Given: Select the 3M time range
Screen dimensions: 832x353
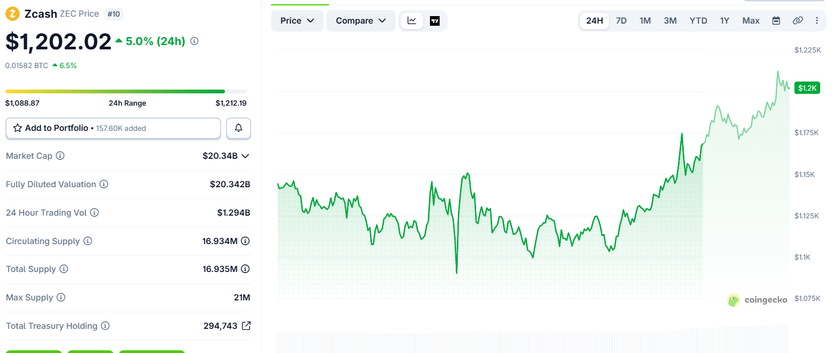Looking at the screenshot, I should [670, 21].
